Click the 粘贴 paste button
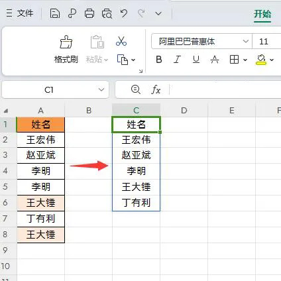 pyautogui.click(x=97, y=49)
